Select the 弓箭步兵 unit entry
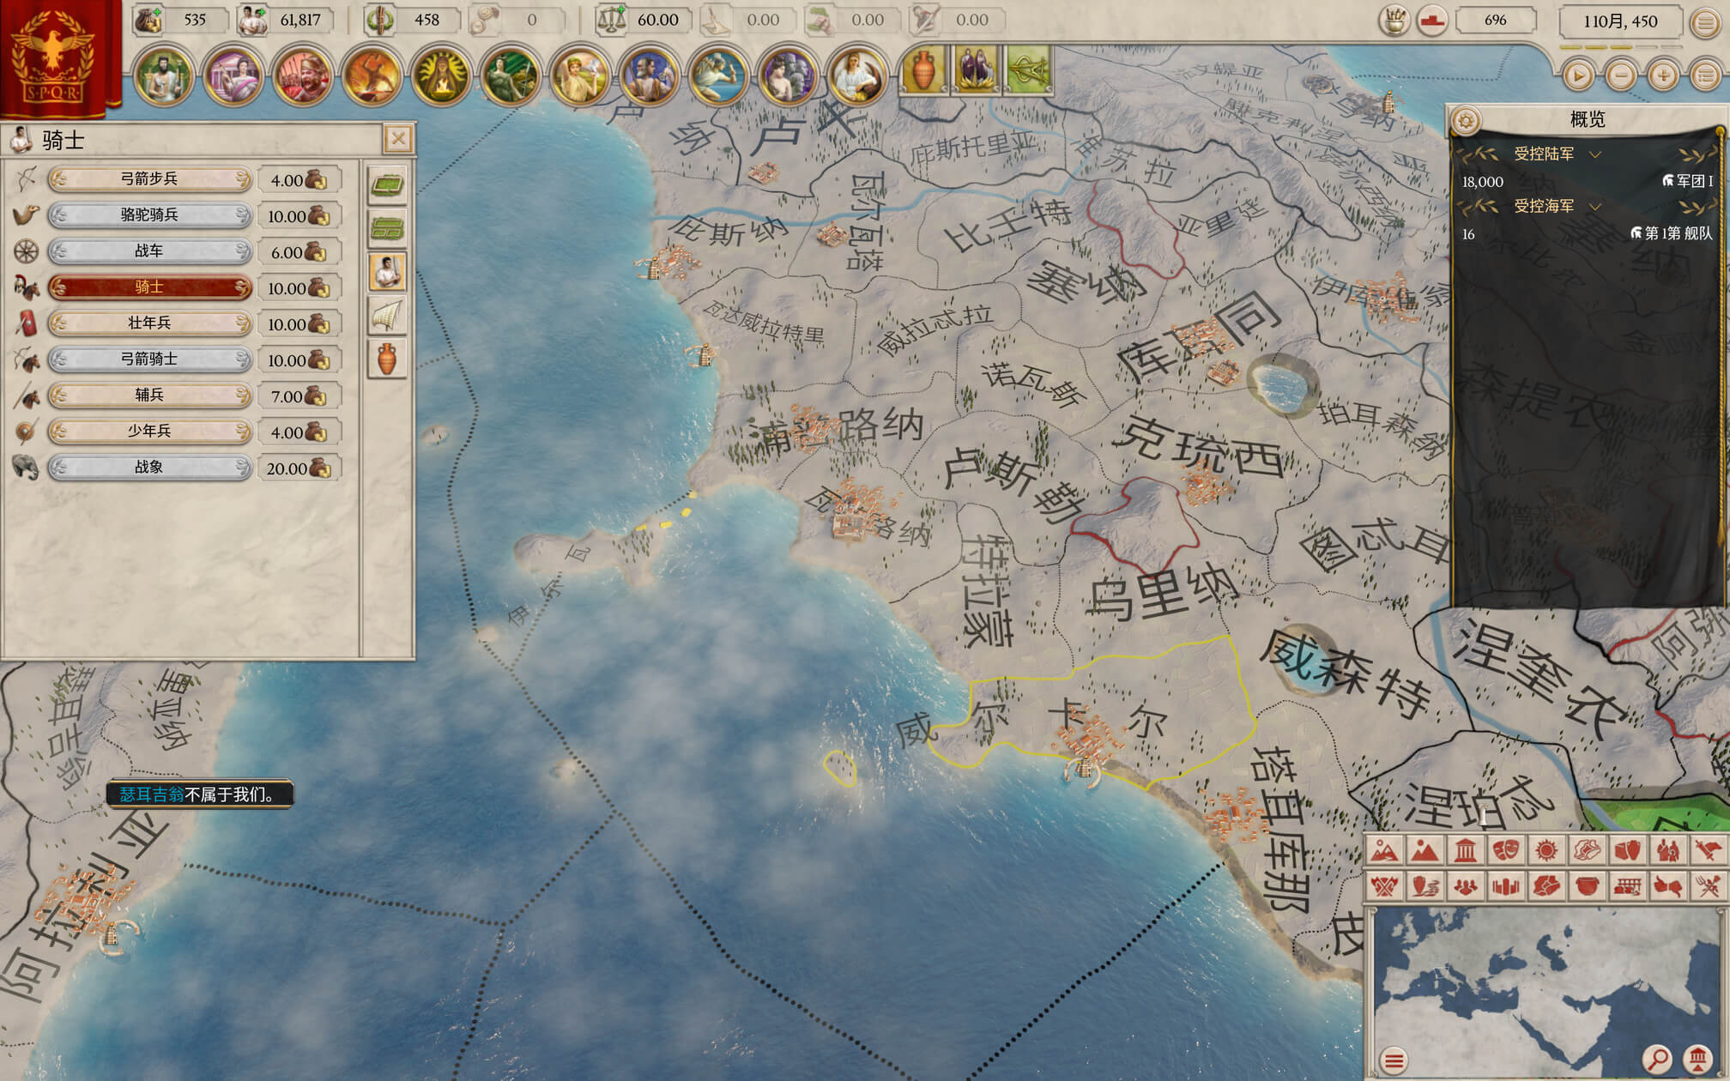This screenshot has height=1081, width=1730. click(x=149, y=178)
